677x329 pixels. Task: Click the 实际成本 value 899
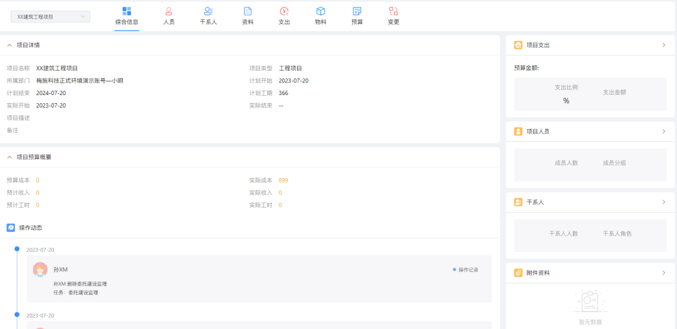[x=283, y=180]
